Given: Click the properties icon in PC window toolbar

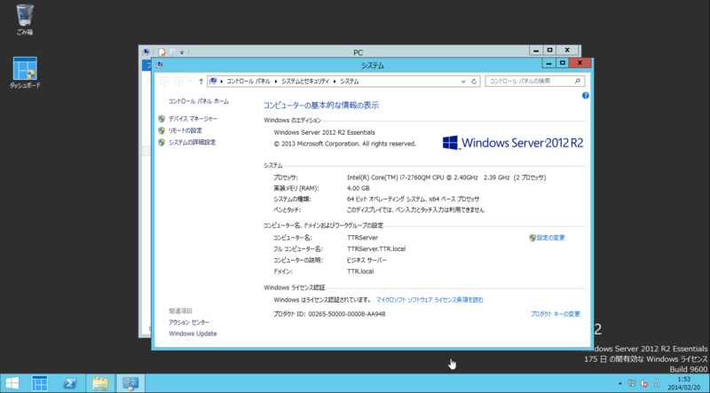Looking at the screenshot, I should 162,52.
